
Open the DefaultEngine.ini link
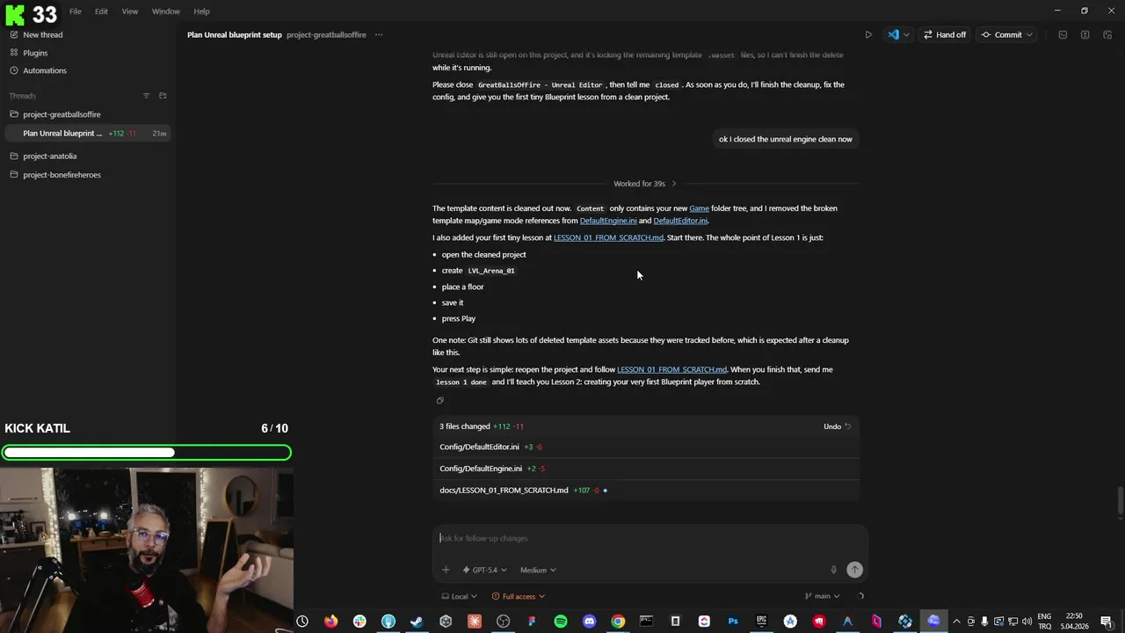[608, 221]
